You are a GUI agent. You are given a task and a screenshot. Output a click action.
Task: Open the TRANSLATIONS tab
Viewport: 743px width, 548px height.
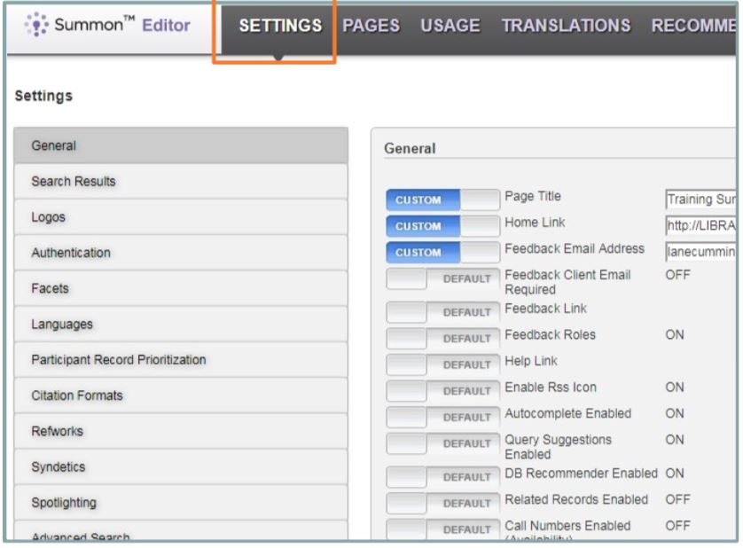[567, 26]
